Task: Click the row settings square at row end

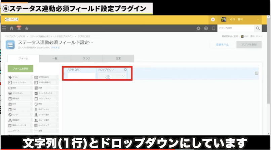Action: (x=257, y=73)
